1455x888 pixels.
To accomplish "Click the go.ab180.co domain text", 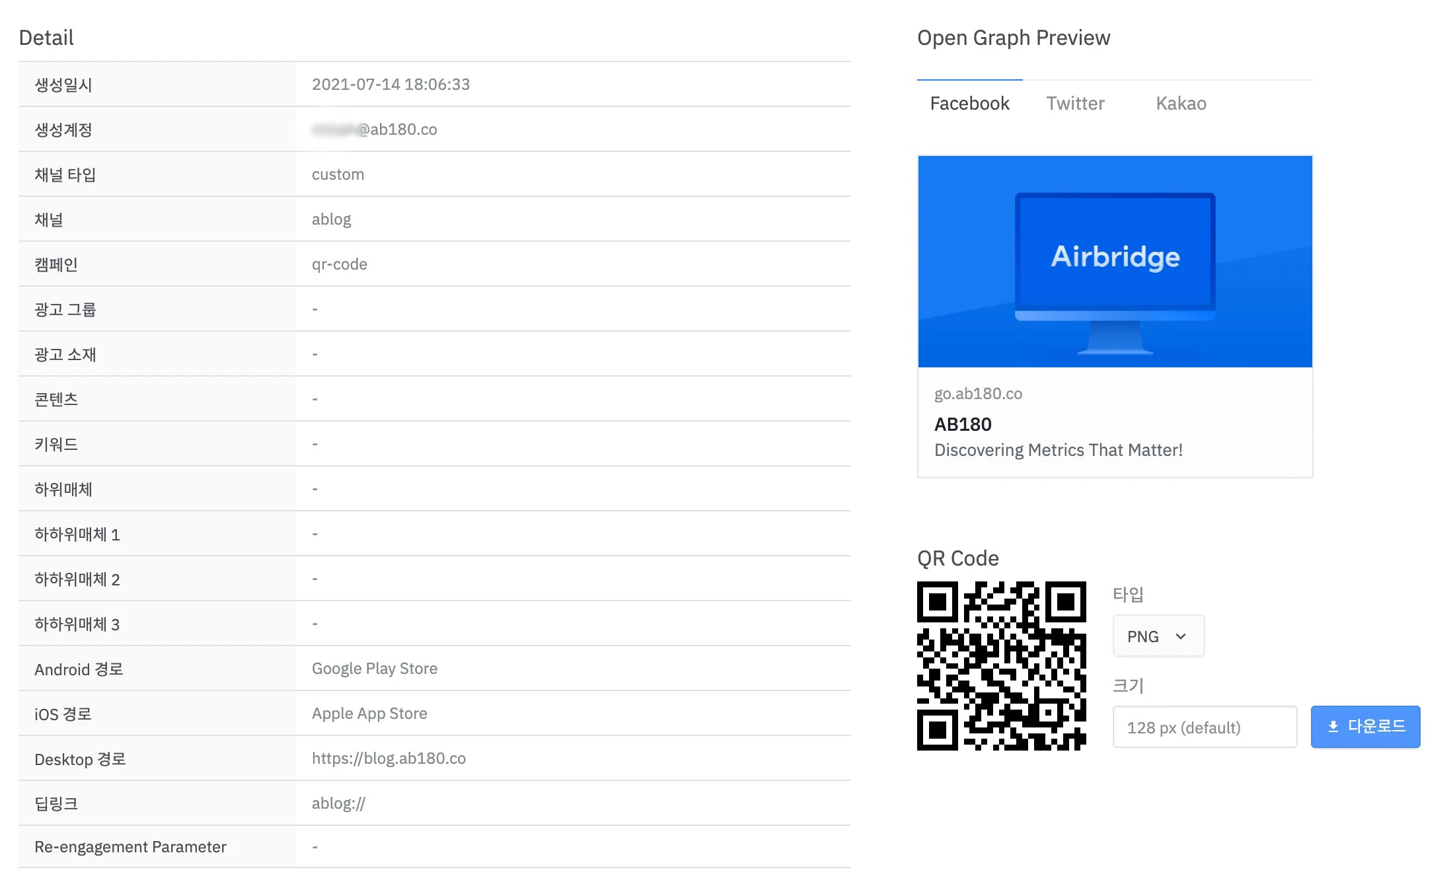I will (x=978, y=394).
